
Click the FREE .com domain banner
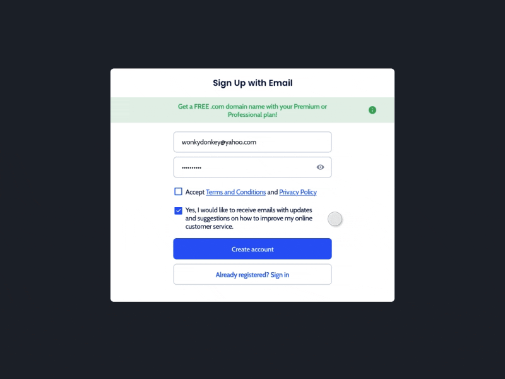(252, 109)
